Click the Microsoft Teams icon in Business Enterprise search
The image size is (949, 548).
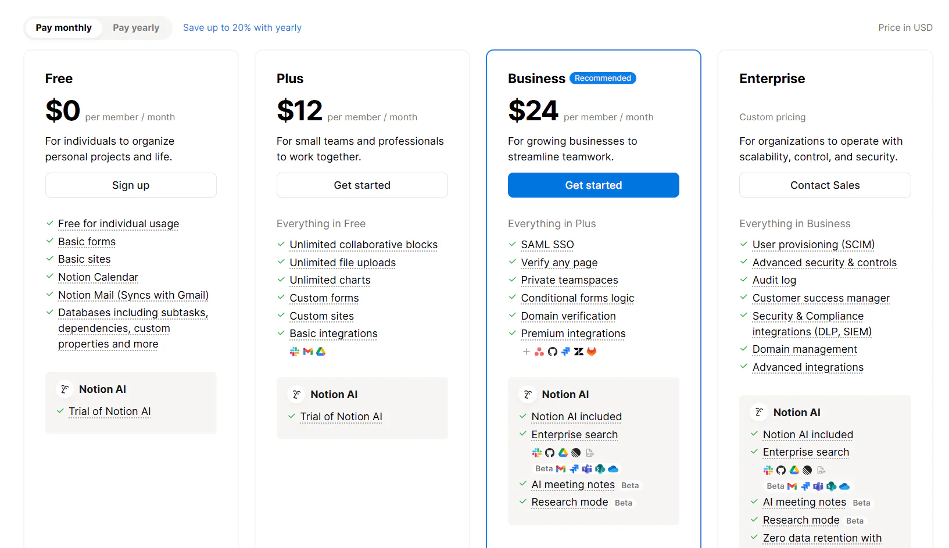(x=587, y=469)
